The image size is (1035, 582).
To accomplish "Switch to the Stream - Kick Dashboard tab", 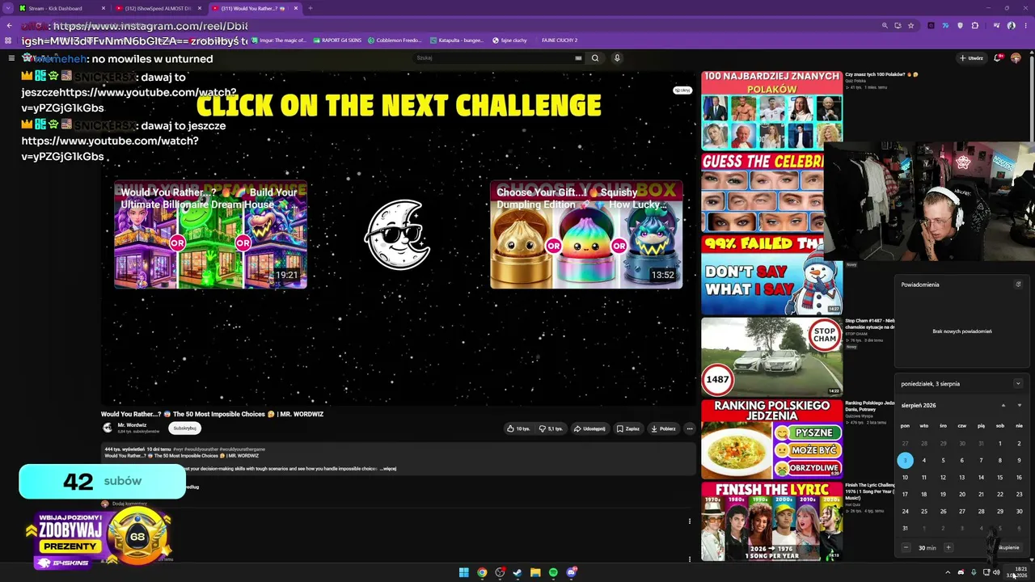I will tap(62, 8).
